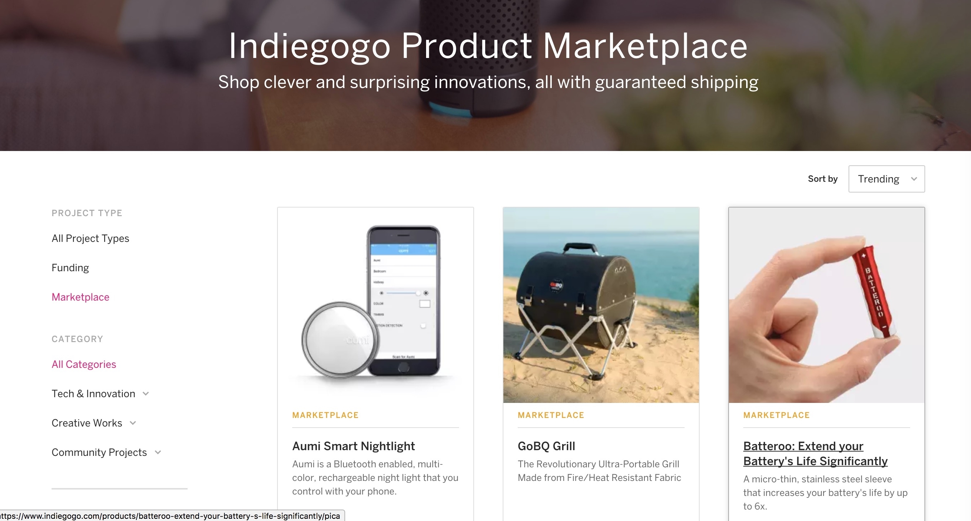Click Marketplace filter in project type

80,296
